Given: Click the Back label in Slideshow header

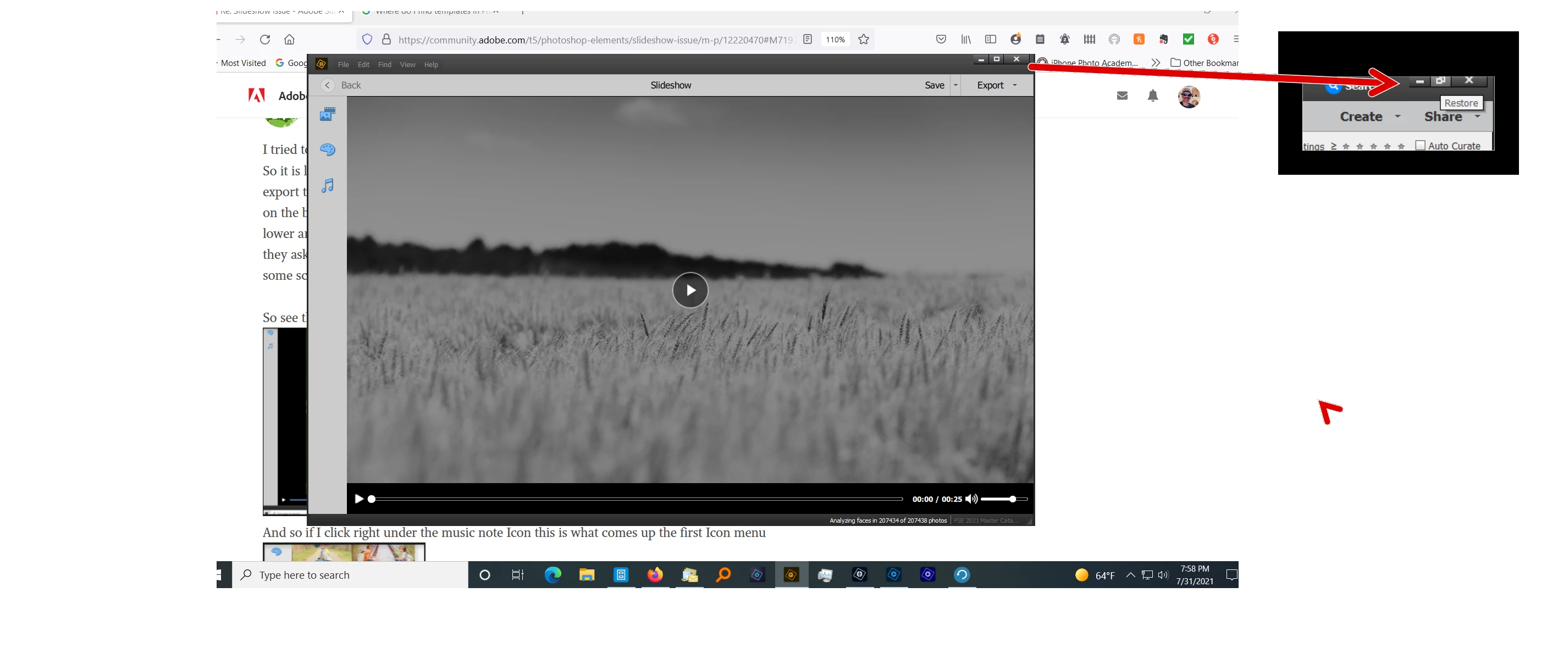Looking at the screenshot, I should [x=351, y=85].
